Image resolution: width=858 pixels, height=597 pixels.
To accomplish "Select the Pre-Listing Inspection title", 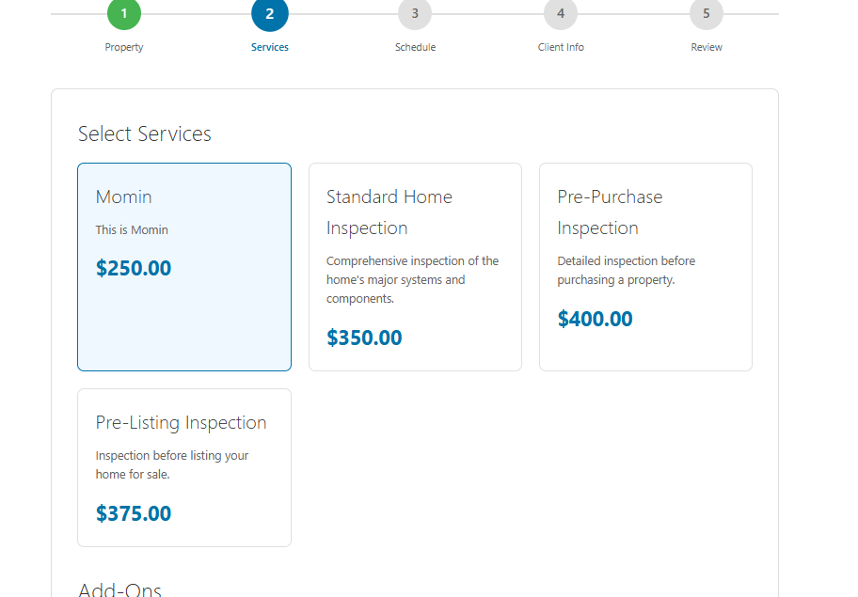I will coord(181,422).
